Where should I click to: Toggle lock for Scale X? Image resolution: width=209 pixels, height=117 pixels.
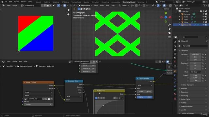point(202,75)
